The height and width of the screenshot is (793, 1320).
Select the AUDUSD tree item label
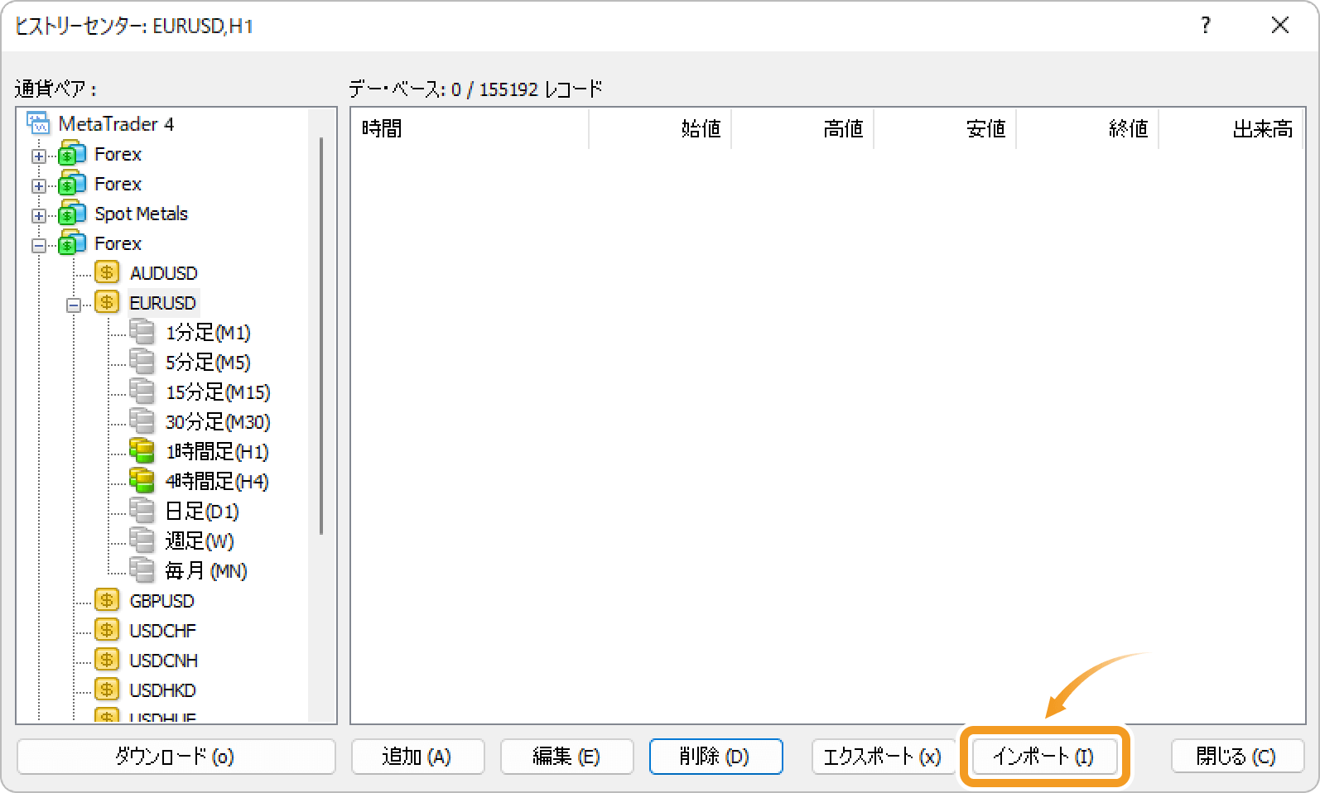click(x=164, y=273)
